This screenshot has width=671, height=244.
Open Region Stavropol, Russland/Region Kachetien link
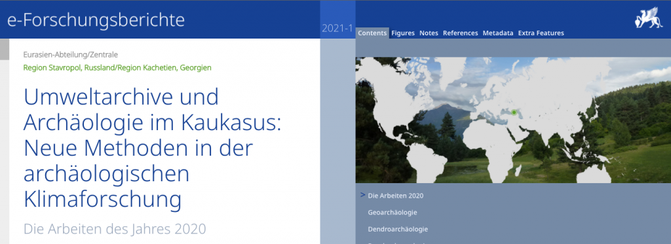[x=117, y=67]
